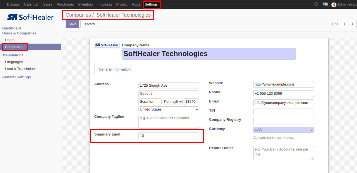Viewport: 357px width, 173px height.
Task: Open the Project menu
Action: pyautogui.click(x=122, y=4)
